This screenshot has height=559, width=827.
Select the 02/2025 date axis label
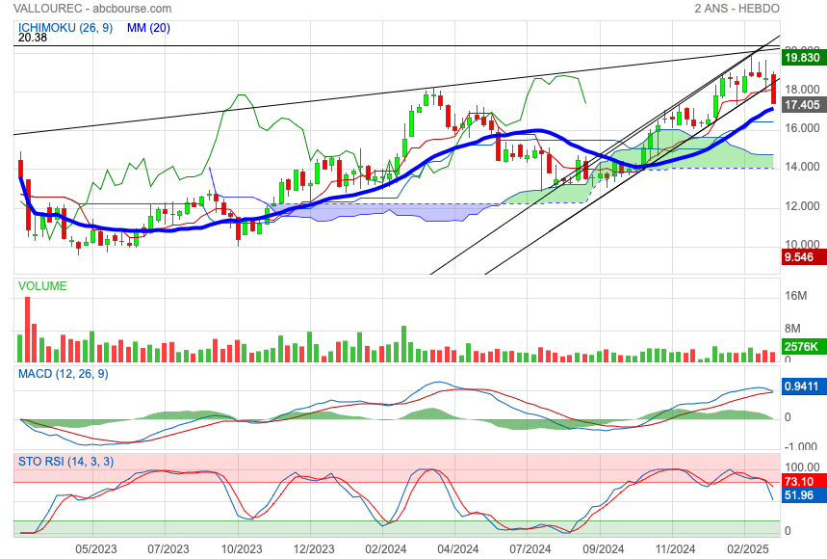[748, 549]
